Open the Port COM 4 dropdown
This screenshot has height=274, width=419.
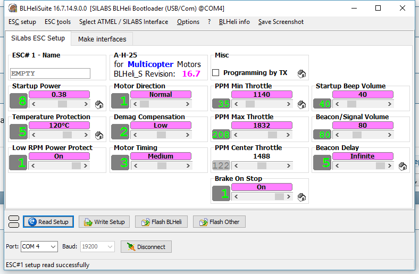click(x=39, y=247)
